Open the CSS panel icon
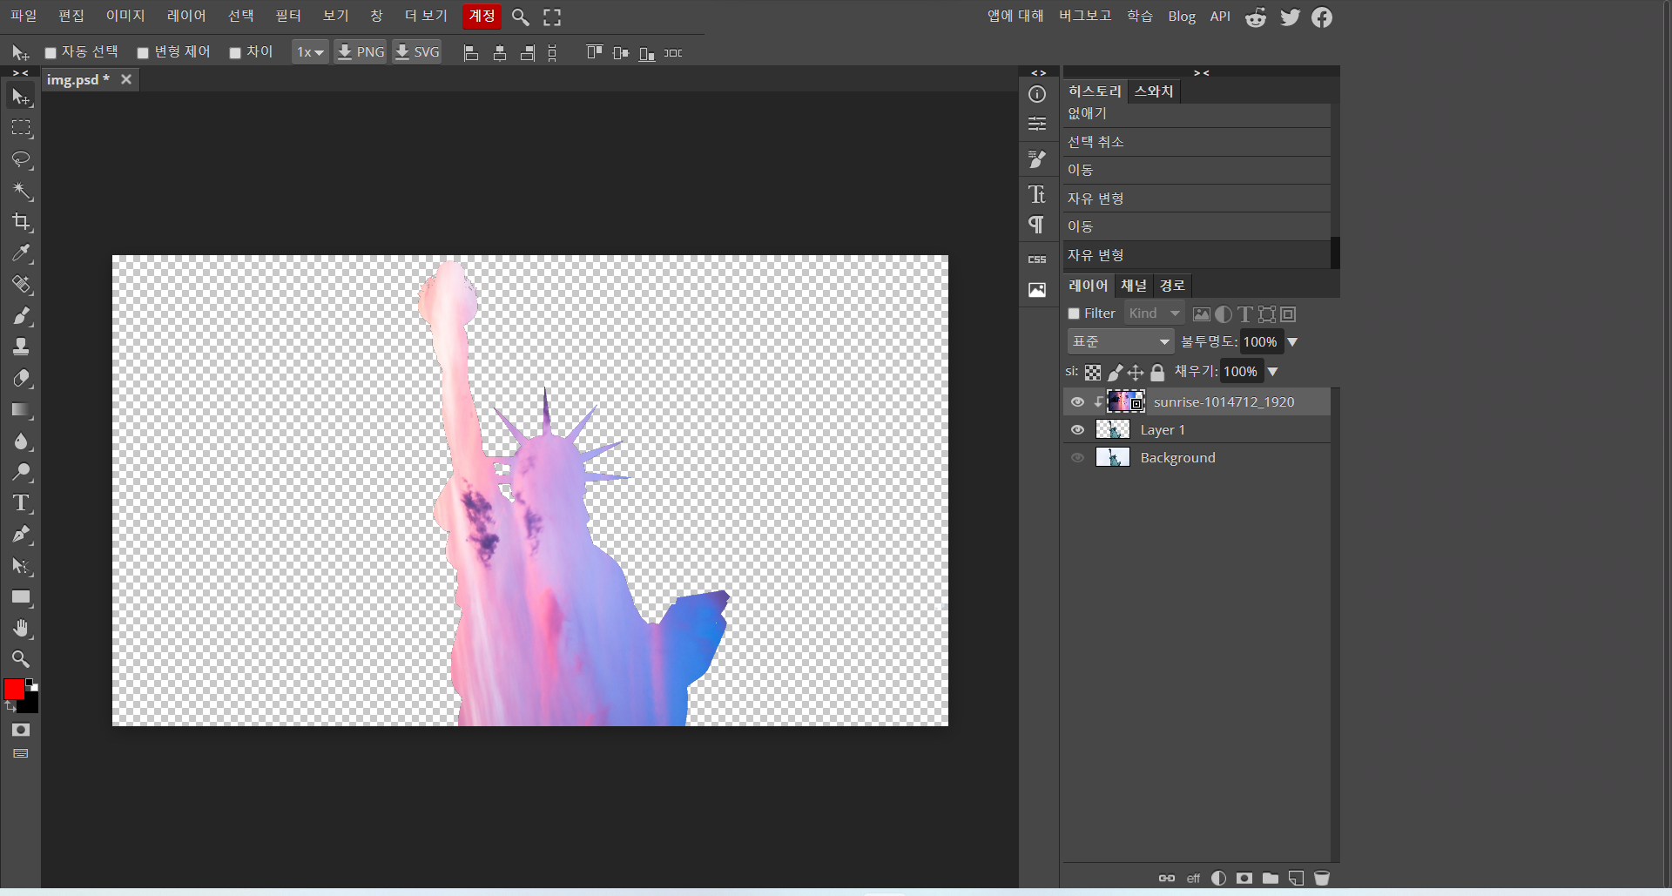Image resolution: width=1672 pixels, height=896 pixels. click(x=1037, y=259)
